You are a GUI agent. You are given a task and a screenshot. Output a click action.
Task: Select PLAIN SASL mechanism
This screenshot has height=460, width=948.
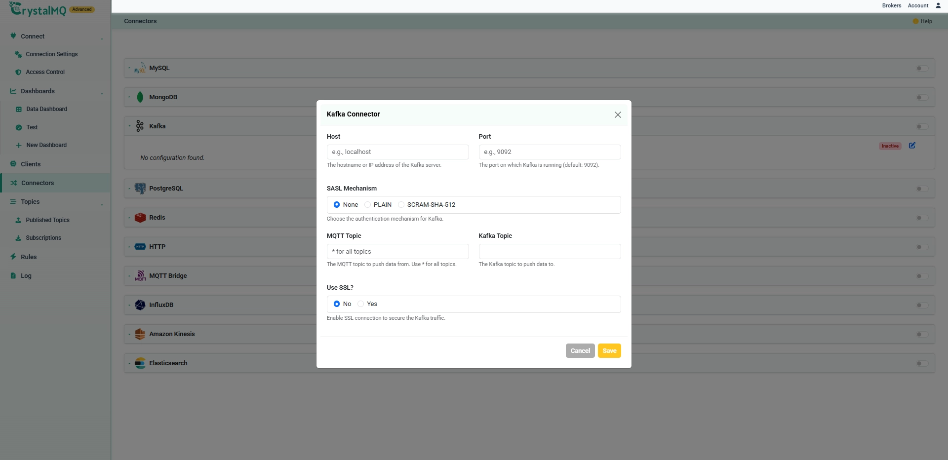pyautogui.click(x=367, y=205)
